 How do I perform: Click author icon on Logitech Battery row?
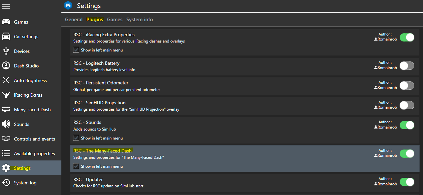tap(376, 68)
